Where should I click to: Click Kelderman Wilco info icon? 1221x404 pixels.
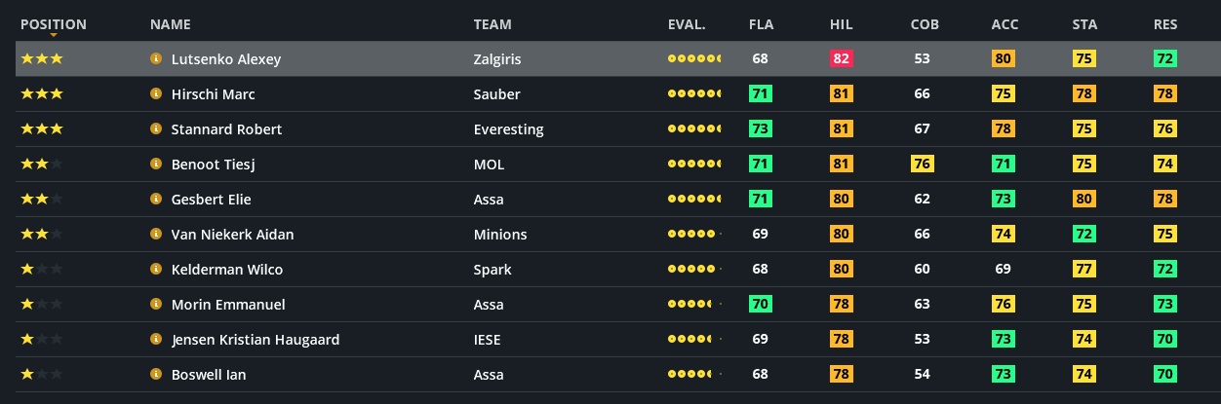tap(156, 269)
